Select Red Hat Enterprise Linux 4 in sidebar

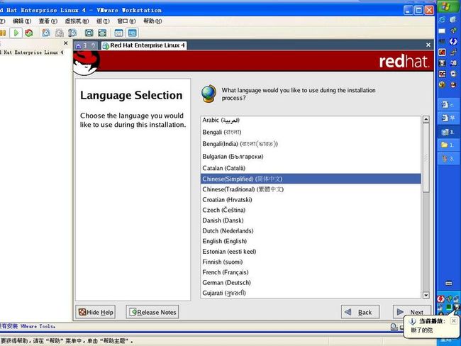tap(31, 52)
